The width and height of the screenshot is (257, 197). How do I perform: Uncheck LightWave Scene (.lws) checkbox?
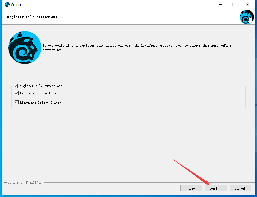click(x=16, y=93)
